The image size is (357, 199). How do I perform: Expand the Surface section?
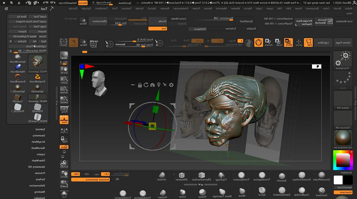40,179
